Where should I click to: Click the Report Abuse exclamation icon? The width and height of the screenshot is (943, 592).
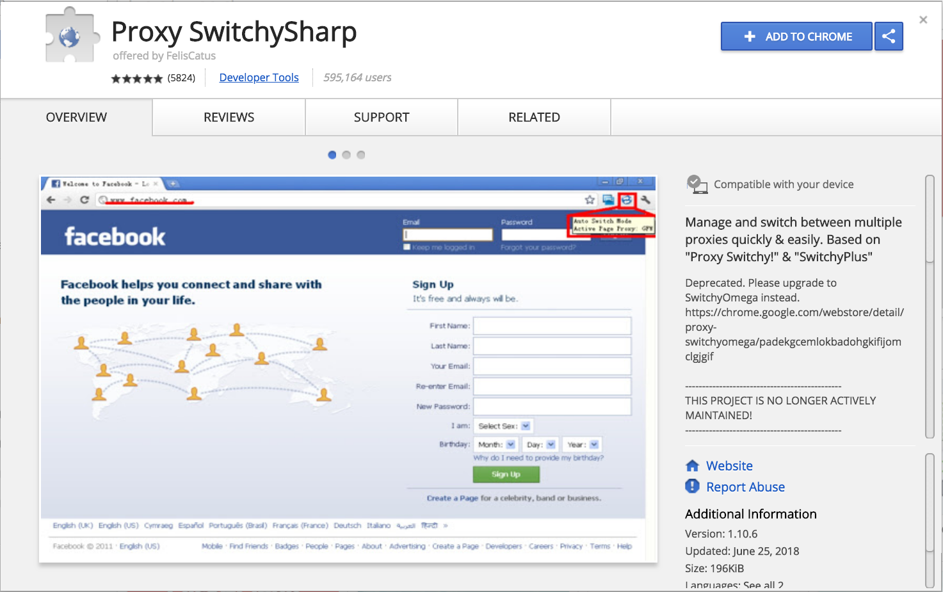pyautogui.click(x=692, y=486)
